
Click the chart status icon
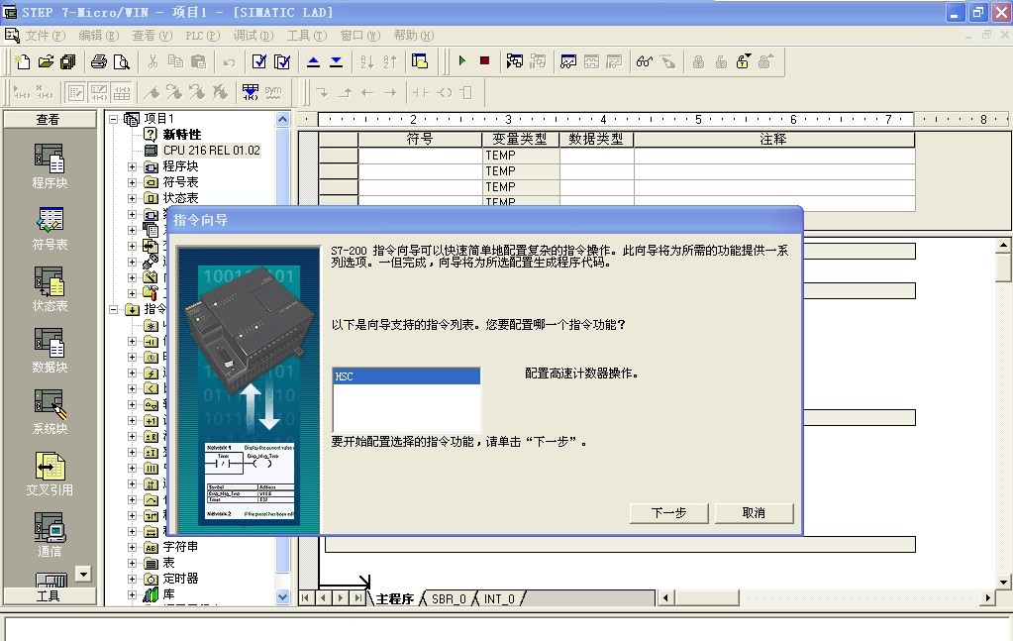coord(568,62)
